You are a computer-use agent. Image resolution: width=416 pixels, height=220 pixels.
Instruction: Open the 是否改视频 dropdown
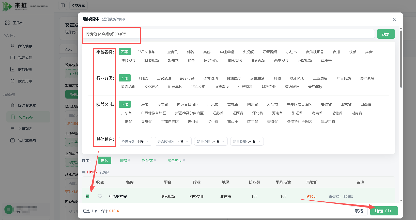[173, 141]
